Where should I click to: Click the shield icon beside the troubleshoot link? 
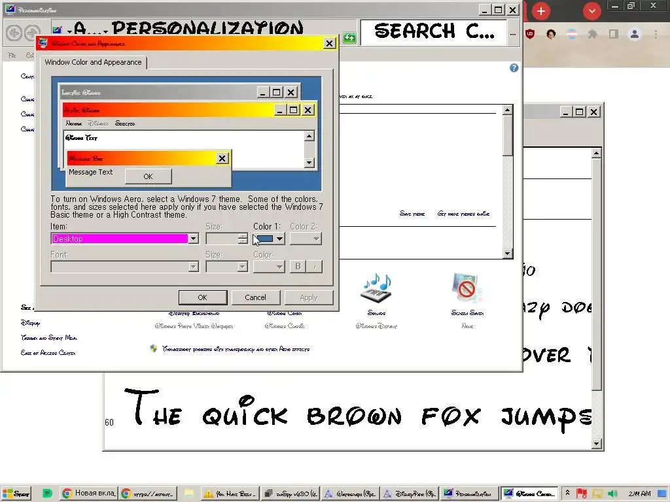pos(154,348)
